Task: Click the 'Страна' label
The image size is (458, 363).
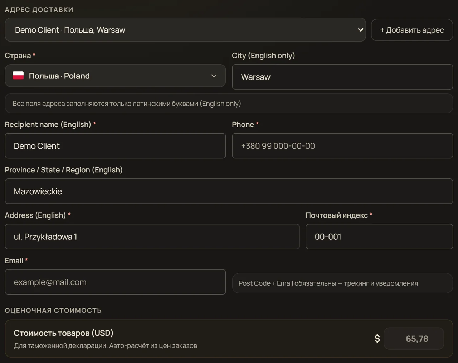Action: coord(18,56)
